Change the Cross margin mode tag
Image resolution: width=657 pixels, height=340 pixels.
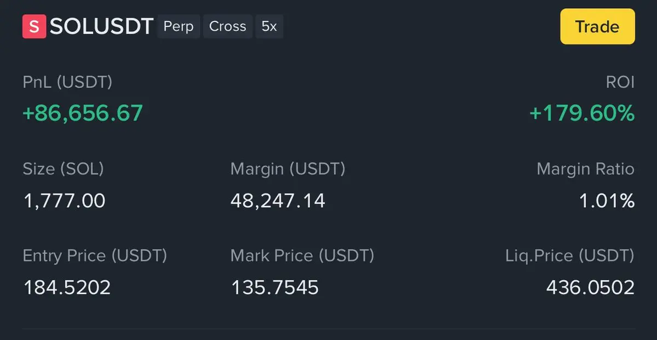(x=227, y=27)
